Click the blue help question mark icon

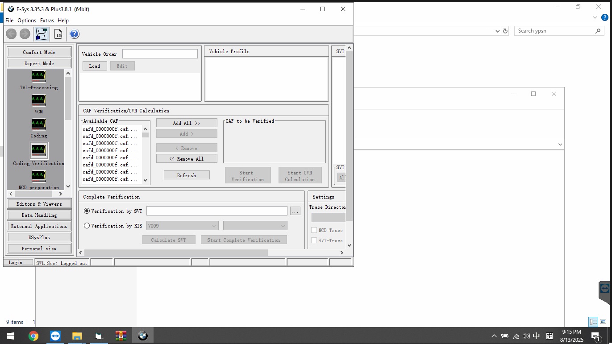(75, 34)
